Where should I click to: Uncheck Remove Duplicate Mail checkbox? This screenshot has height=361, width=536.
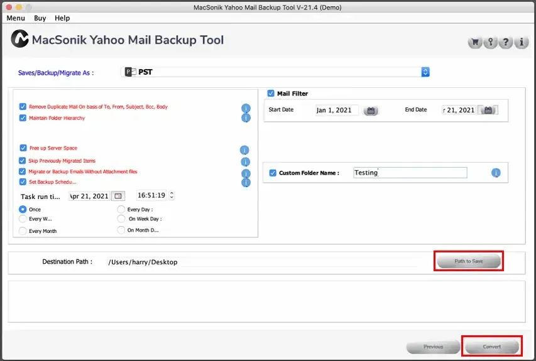23,107
